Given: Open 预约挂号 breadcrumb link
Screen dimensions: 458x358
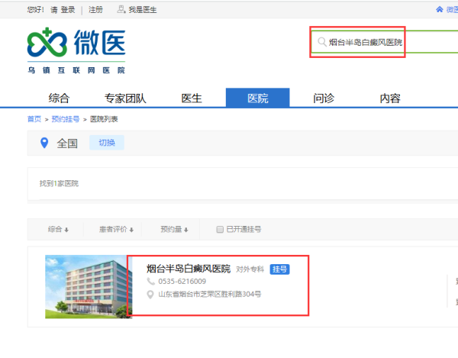Looking at the screenshot, I should coord(66,119).
